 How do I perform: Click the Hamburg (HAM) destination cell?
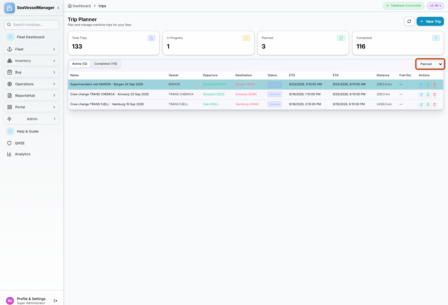[x=247, y=104]
